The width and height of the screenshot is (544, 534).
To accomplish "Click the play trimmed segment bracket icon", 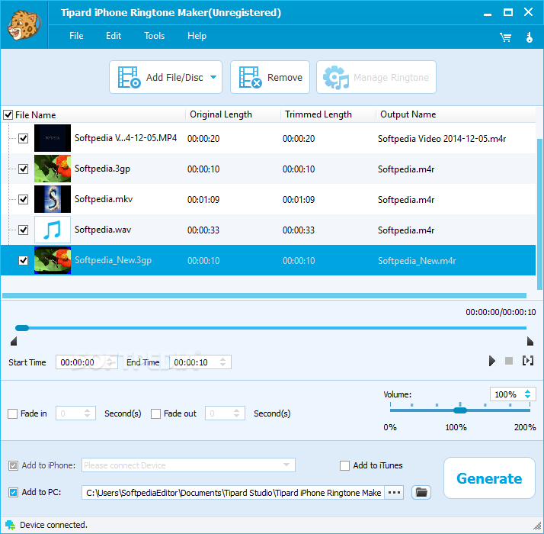I will pyautogui.click(x=528, y=361).
